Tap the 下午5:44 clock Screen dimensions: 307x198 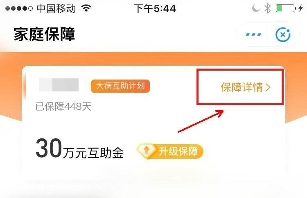pos(155,9)
